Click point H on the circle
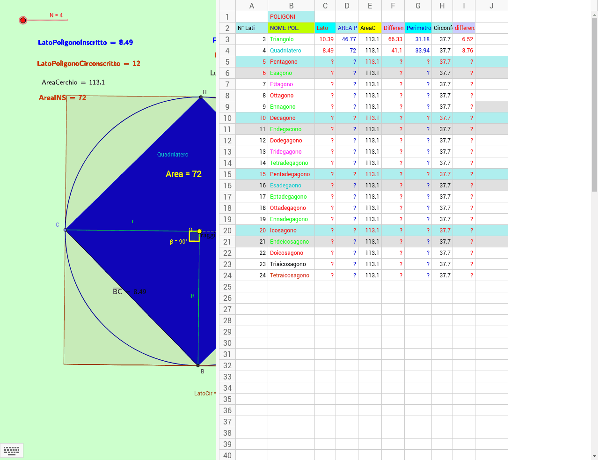 tap(201, 97)
